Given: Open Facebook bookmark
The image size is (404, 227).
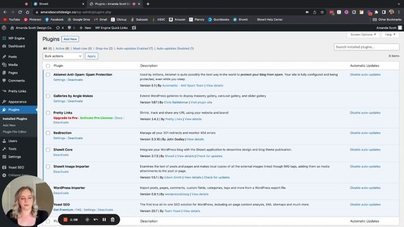Looking at the screenshot, I should (54, 20).
